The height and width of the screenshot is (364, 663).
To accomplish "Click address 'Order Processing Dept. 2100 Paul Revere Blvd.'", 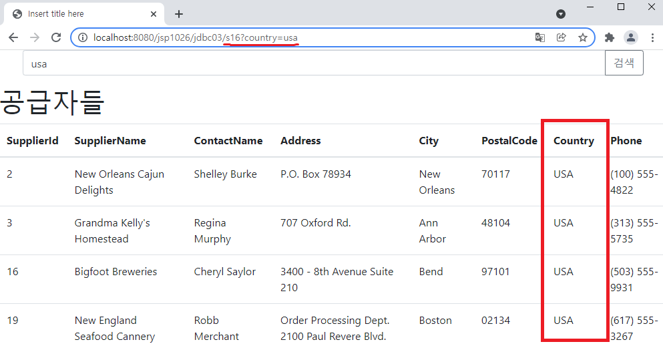I will click(335, 329).
